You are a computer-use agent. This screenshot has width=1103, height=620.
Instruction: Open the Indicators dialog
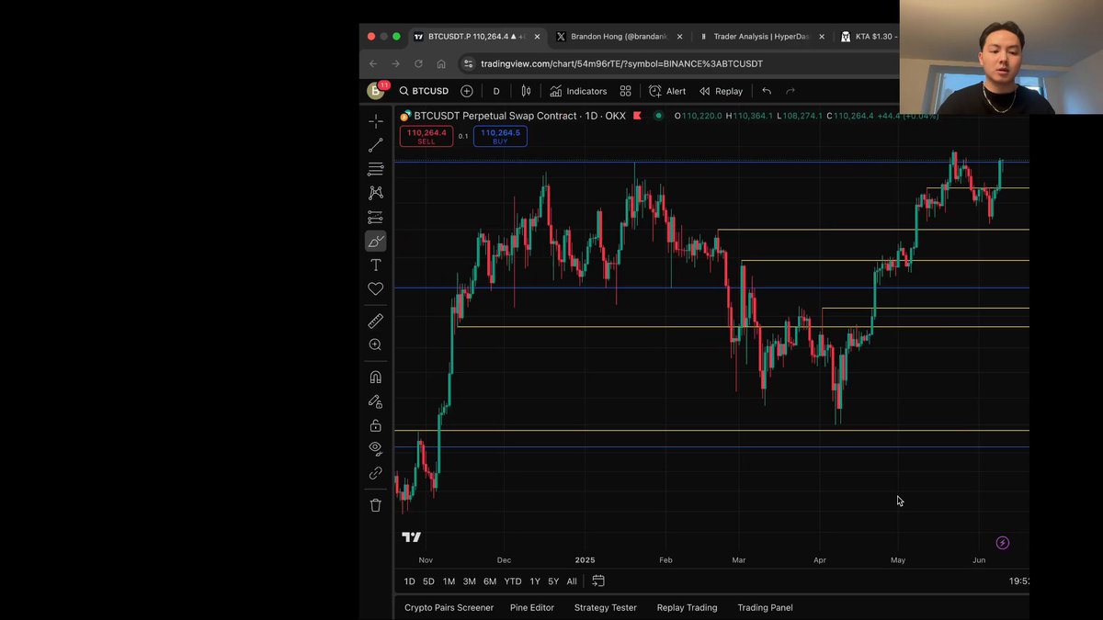click(x=578, y=91)
